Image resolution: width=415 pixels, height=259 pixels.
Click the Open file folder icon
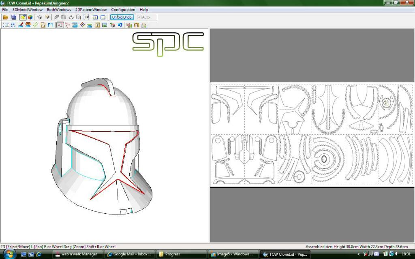click(5, 17)
